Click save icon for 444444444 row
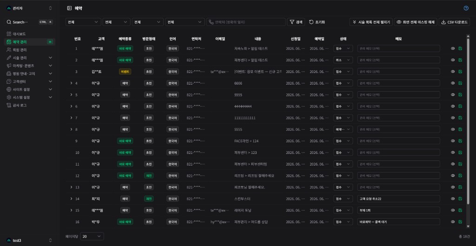 click(x=460, y=106)
